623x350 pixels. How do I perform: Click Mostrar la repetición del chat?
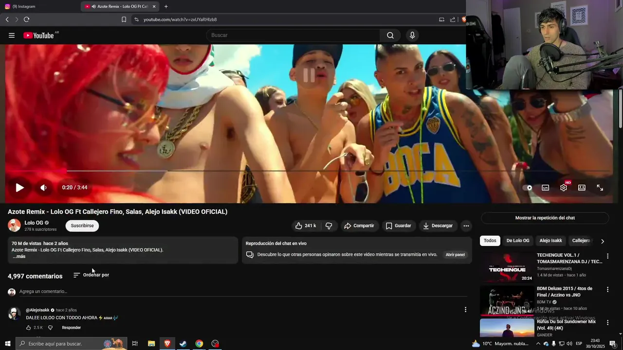545,218
